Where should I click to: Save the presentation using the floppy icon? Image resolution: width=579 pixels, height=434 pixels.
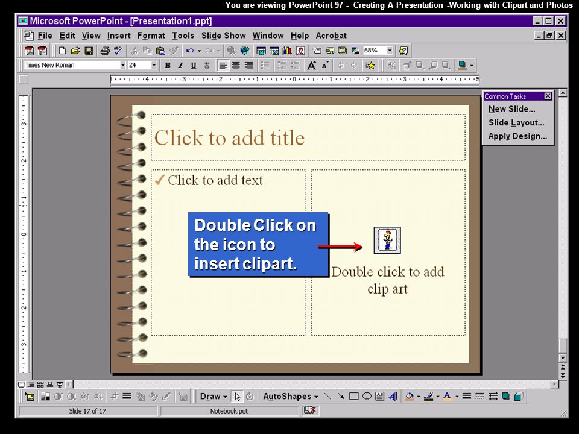click(x=89, y=51)
